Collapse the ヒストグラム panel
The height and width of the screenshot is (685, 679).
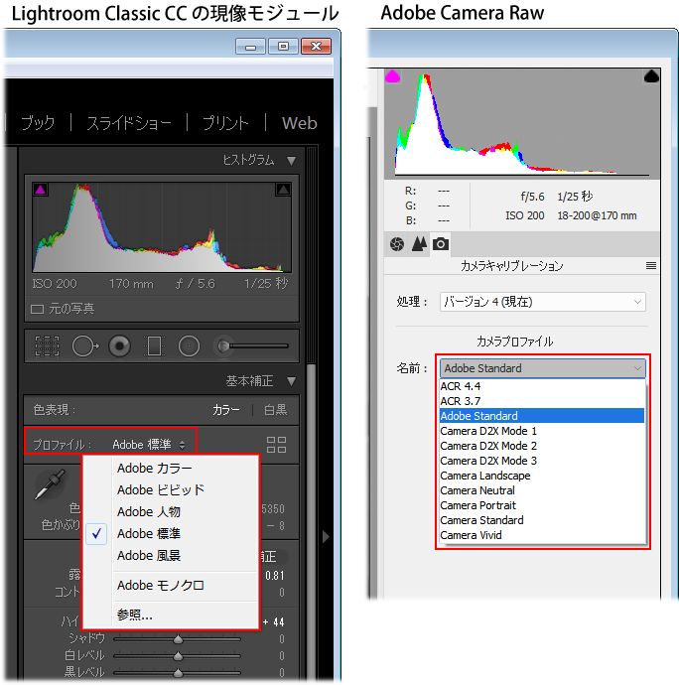click(x=292, y=161)
